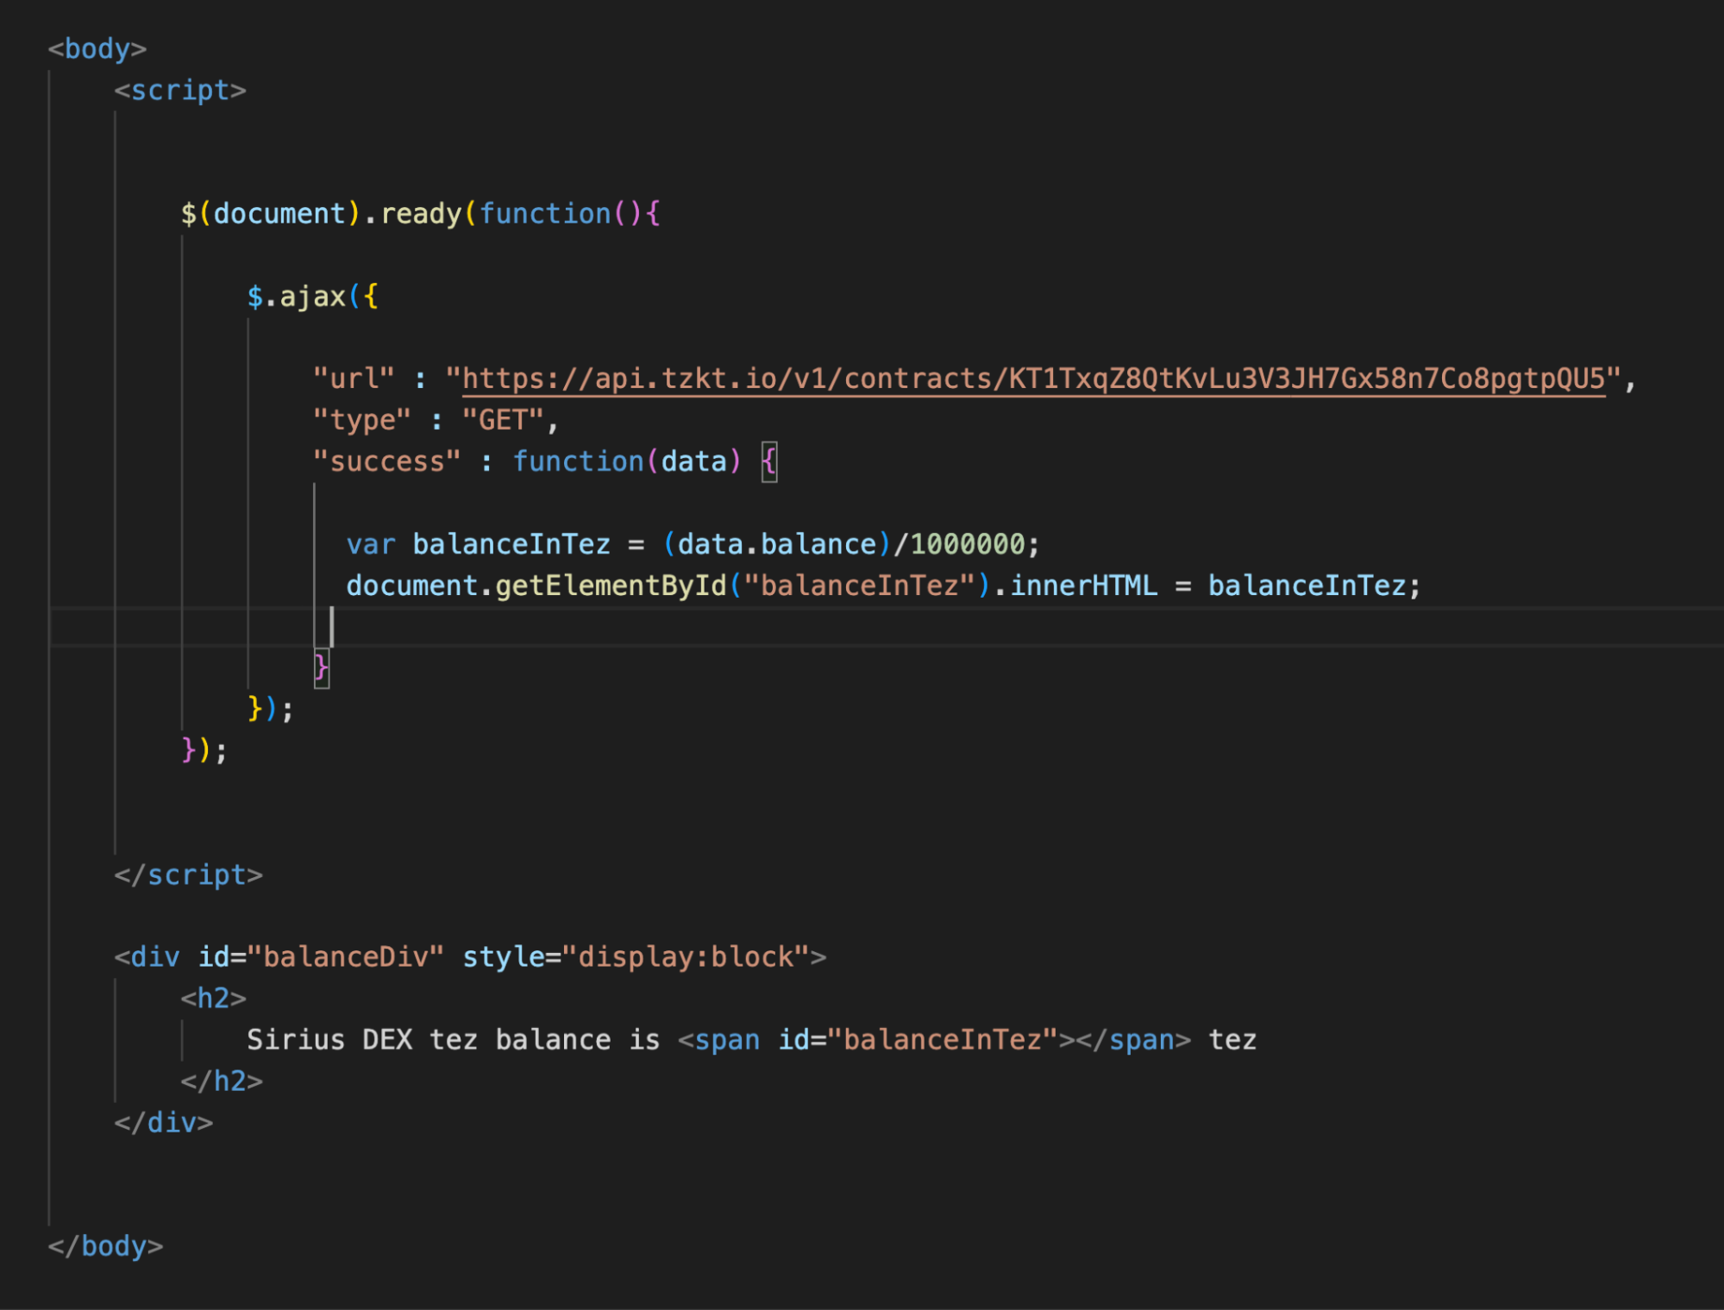Click the closing body tag
Screen dimensions: 1724x1310
105,1246
